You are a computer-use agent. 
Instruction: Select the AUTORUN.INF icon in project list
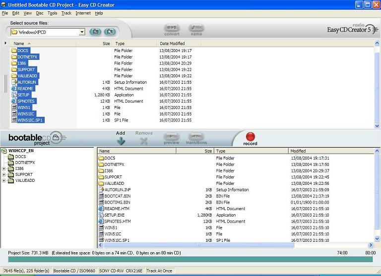101,190
